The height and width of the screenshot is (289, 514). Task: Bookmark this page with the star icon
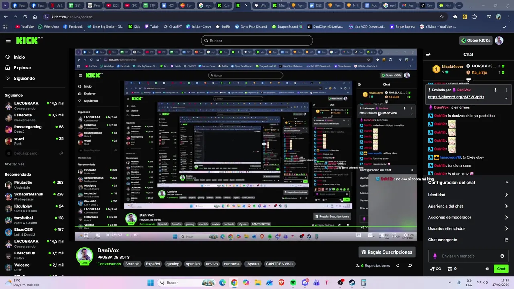442,17
